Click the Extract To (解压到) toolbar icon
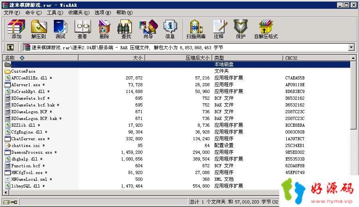This screenshot has width=359, height=207. 38,29
